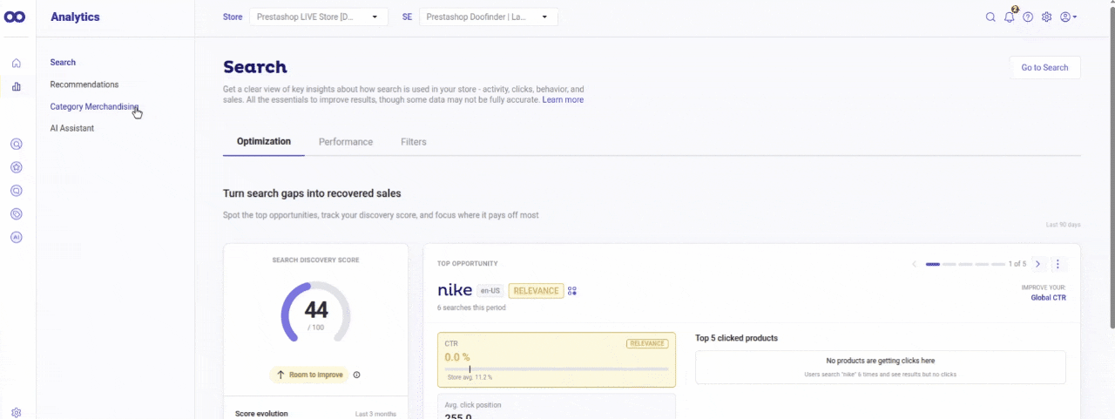1115x419 pixels.
Task: Click "6 searches this period" text
Action: [x=471, y=307]
